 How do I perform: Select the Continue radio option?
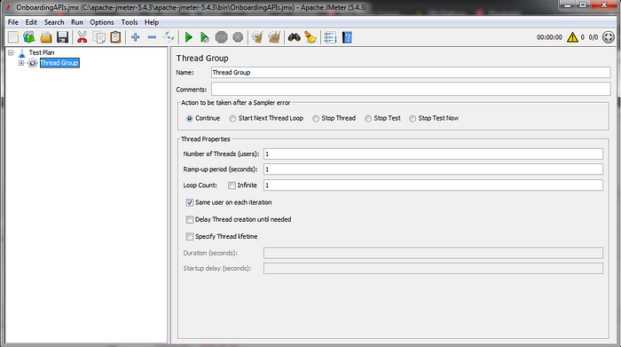(x=189, y=118)
